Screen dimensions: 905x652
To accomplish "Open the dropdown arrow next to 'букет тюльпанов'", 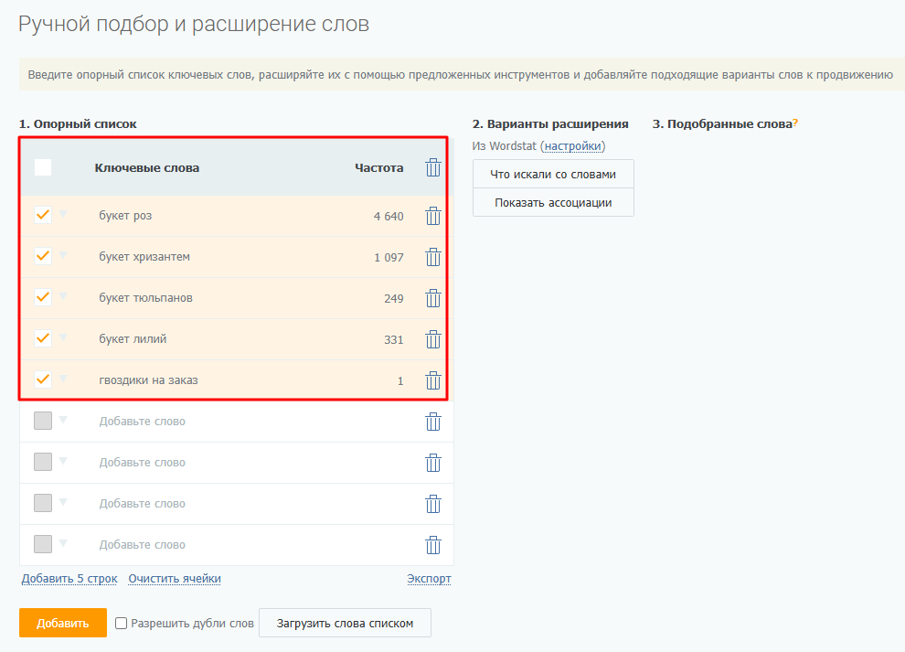I will pos(63,296).
